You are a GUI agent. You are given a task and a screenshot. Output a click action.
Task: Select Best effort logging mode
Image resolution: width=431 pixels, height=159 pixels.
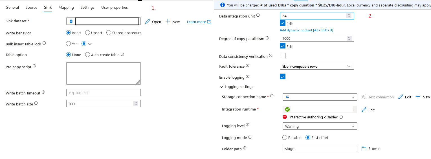coord(308,138)
